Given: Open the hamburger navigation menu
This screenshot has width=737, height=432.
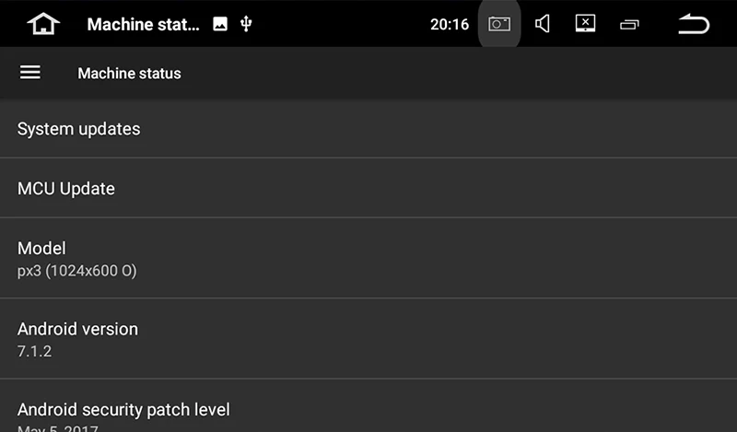Looking at the screenshot, I should (x=30, y=73).
